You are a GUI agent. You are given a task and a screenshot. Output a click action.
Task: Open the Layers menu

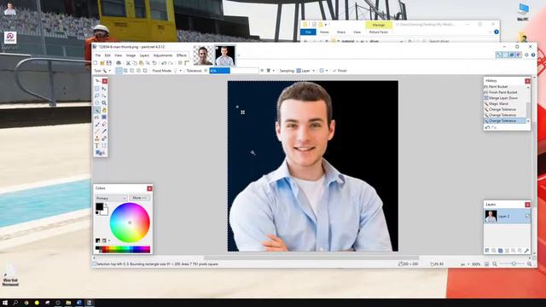point(144,55)
